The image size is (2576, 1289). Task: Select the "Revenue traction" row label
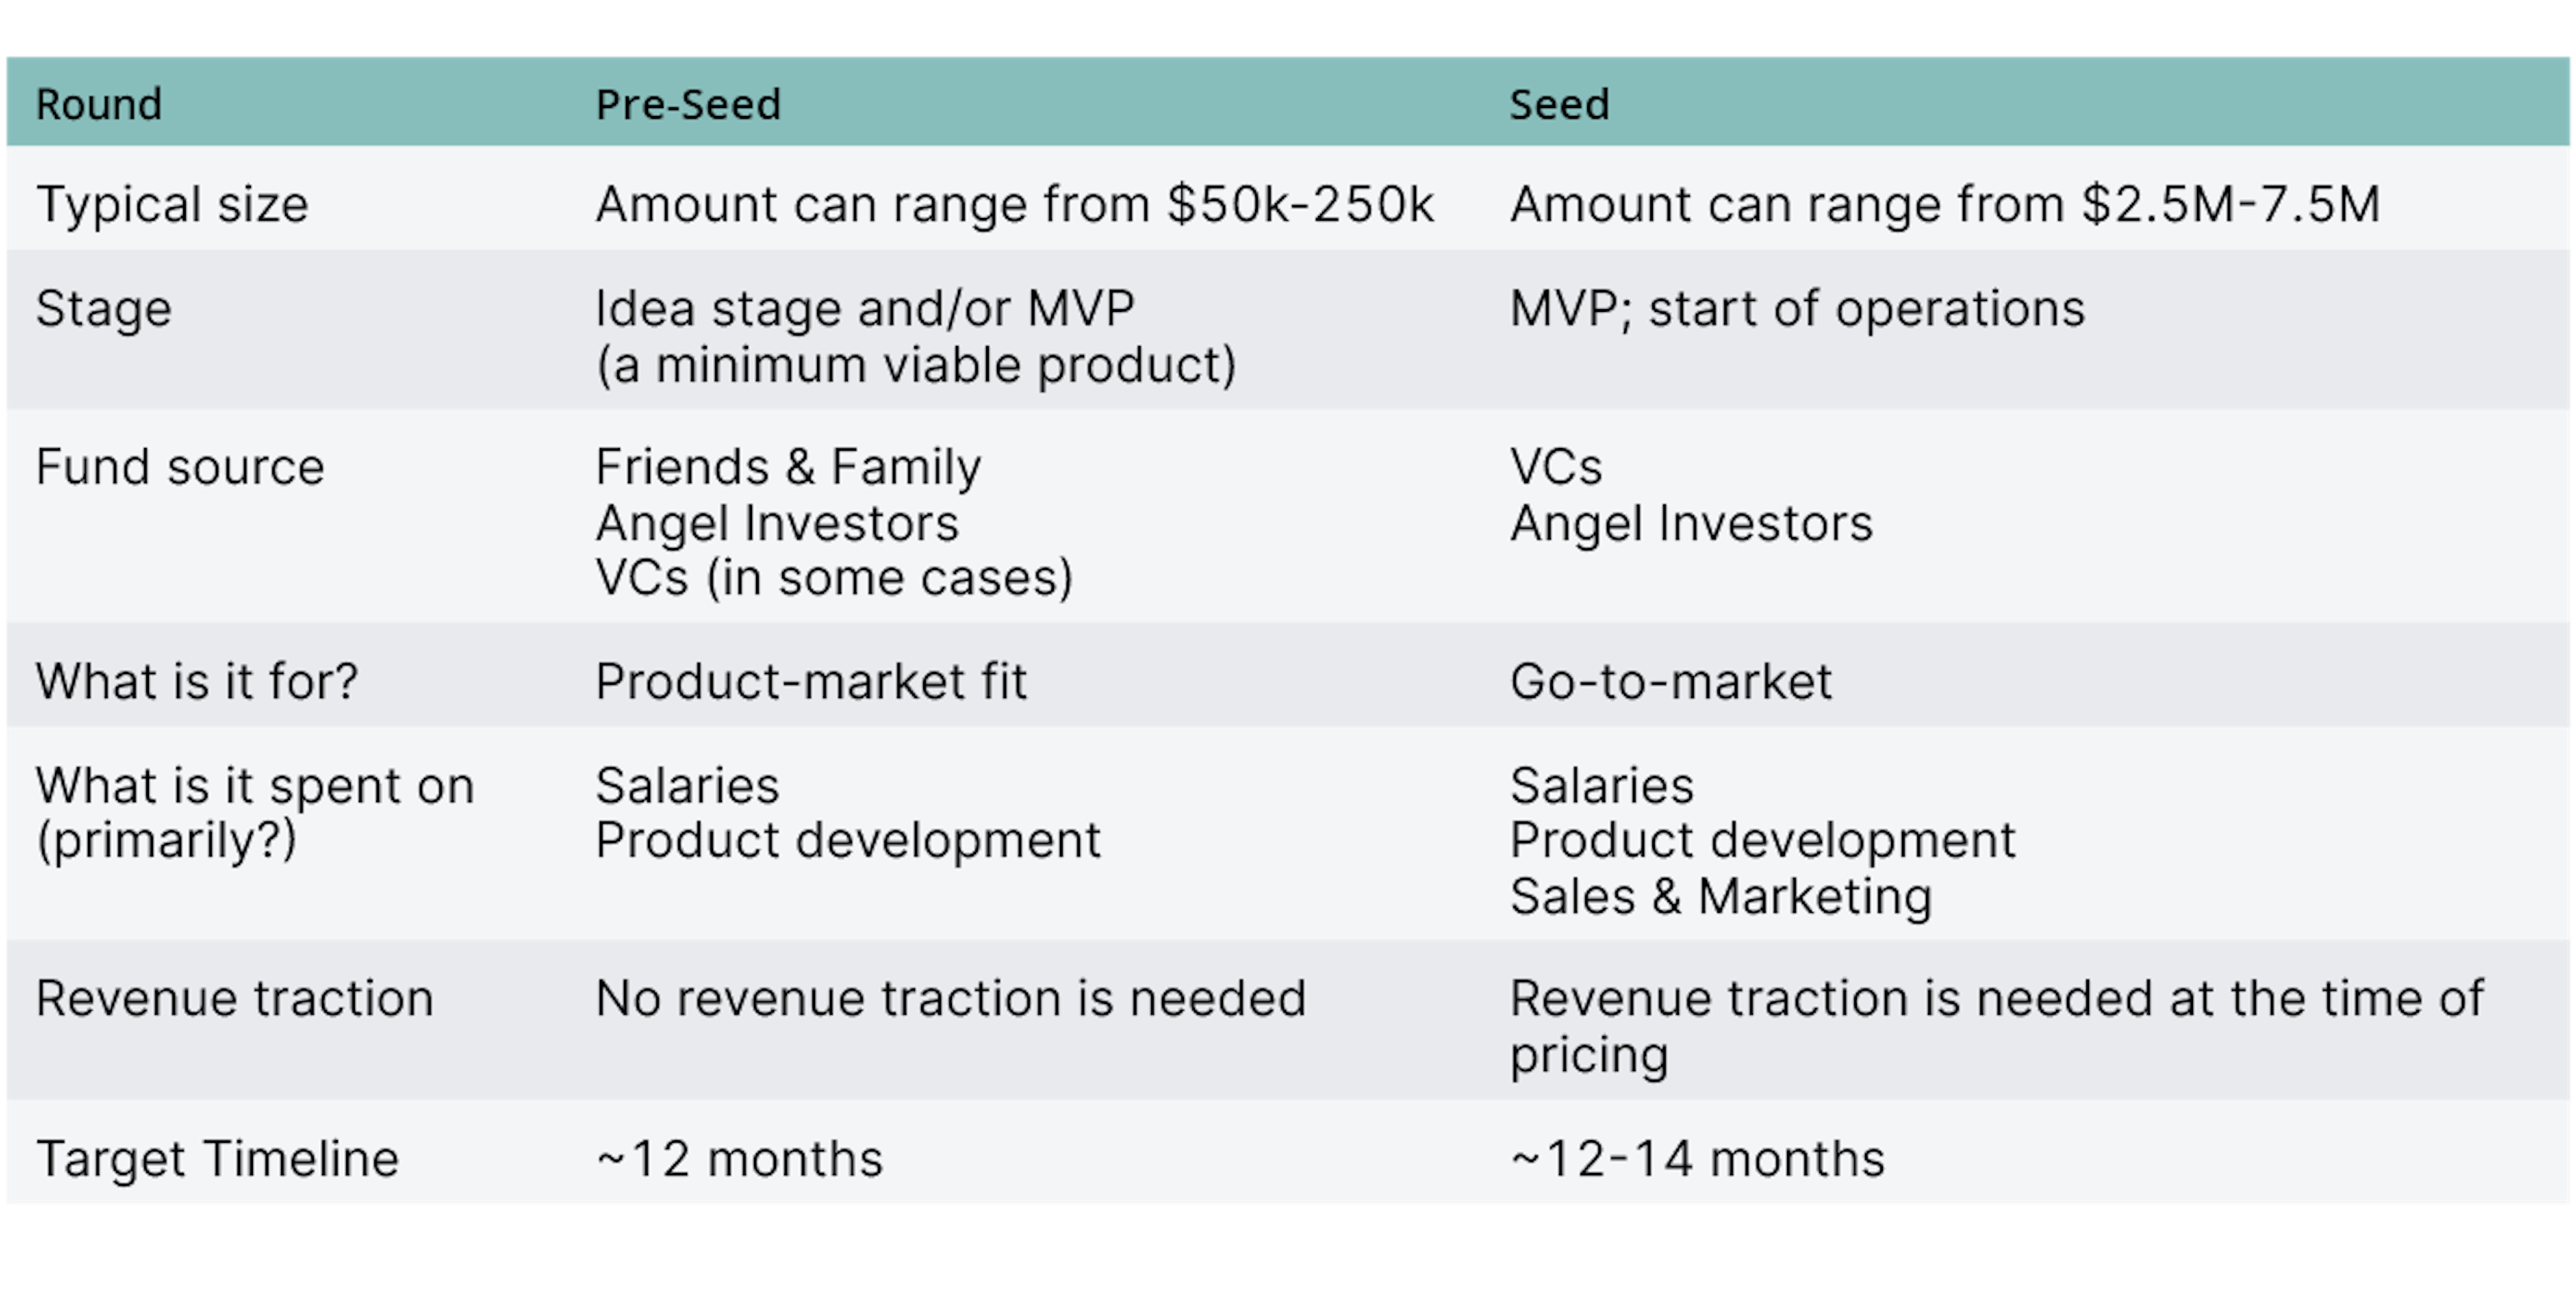click(x=235, y=998)
